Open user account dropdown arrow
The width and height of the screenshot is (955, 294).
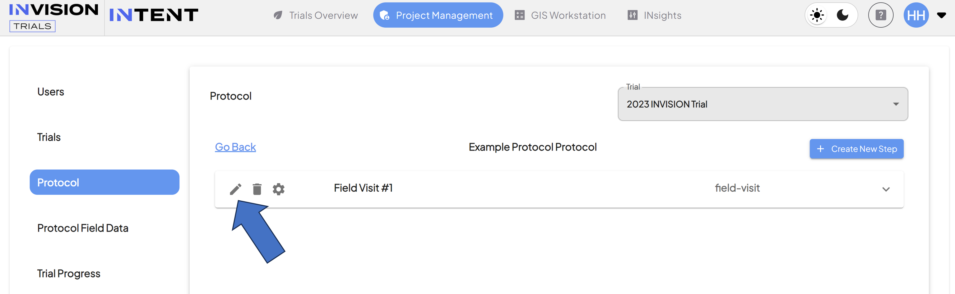pyautogui.click(x=941, y=15)
